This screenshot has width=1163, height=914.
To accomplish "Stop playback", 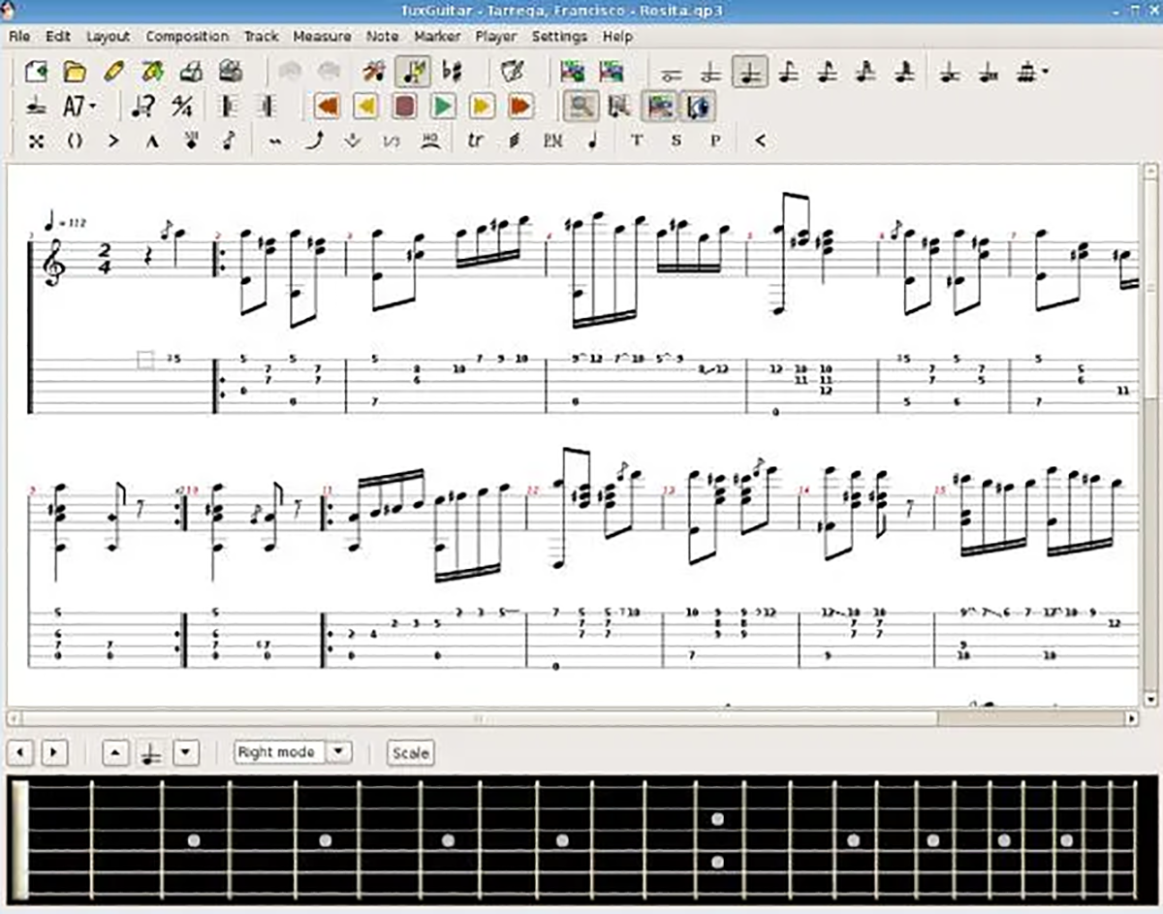I will coord(404,106).
